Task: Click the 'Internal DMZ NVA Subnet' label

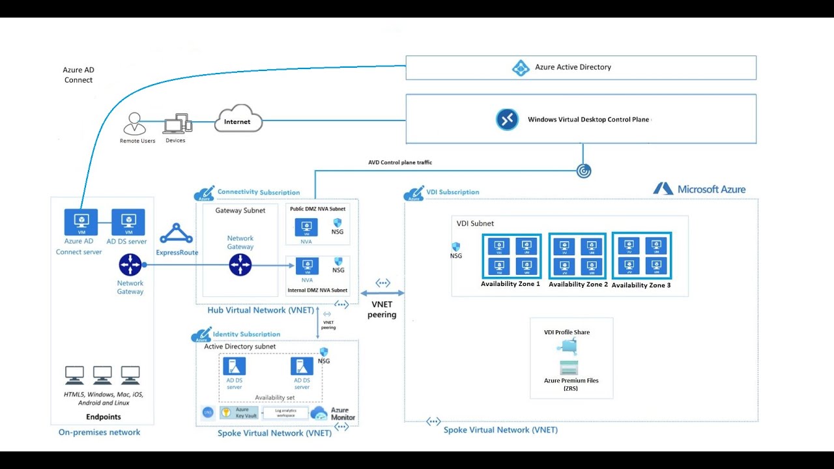Action: click(x=317, y=290)
